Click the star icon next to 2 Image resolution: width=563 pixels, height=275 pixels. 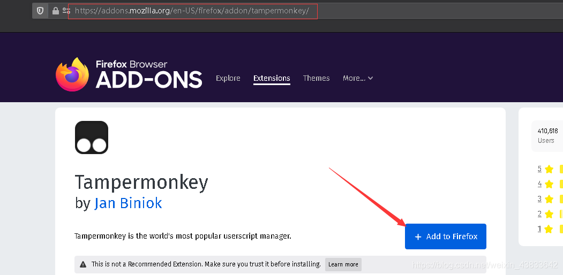click(x=549, y=214)
